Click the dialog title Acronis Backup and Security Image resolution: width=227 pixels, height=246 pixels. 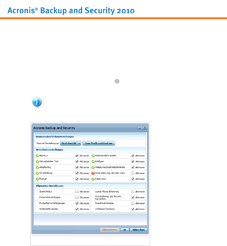coord(54,128)
